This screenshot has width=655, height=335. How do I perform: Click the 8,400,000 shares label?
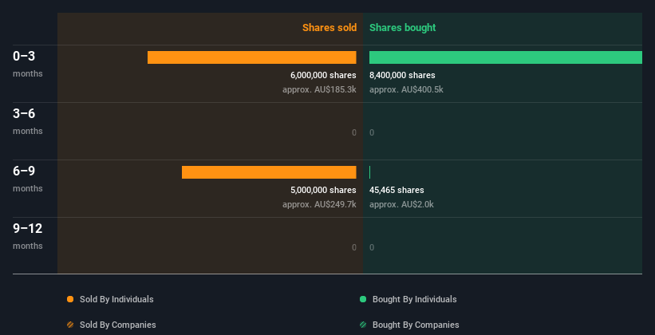click(x=402, y=75)
